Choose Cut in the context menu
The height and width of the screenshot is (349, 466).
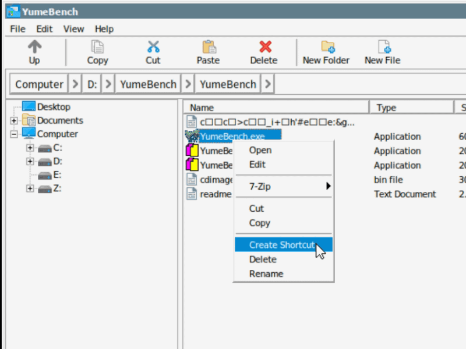coord(284,208)
